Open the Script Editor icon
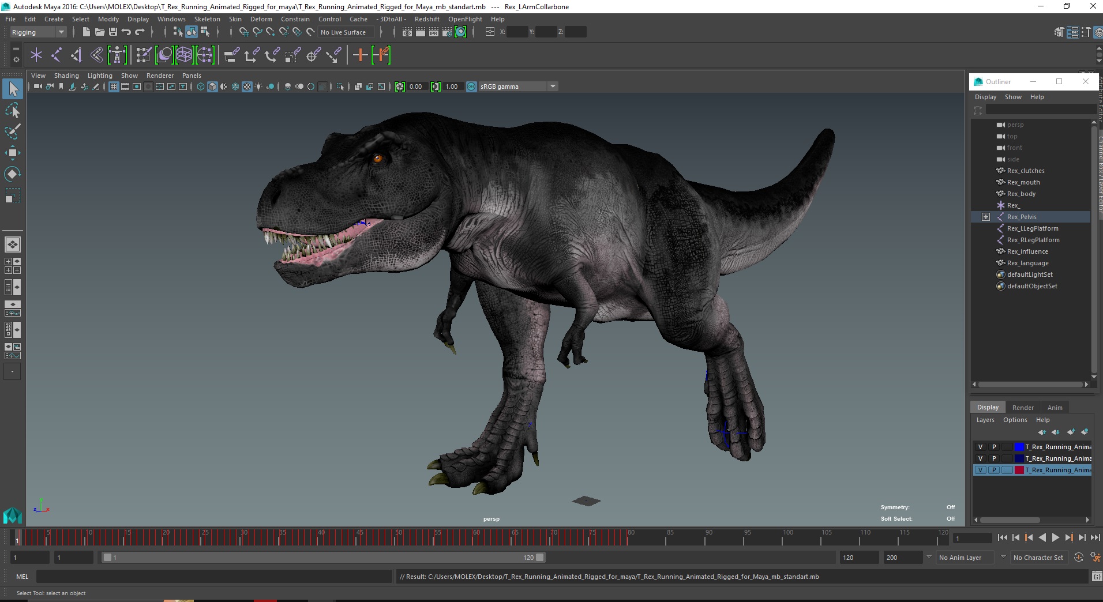This screenshot has width=1103, height=602. point(1097,577)
